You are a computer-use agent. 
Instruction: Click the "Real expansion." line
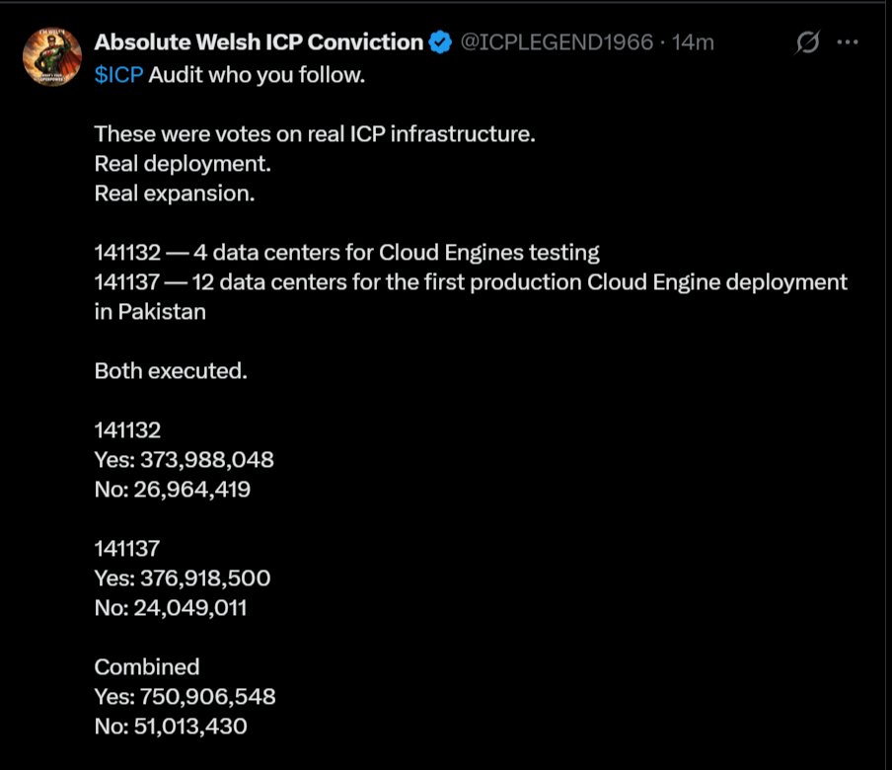175,193
